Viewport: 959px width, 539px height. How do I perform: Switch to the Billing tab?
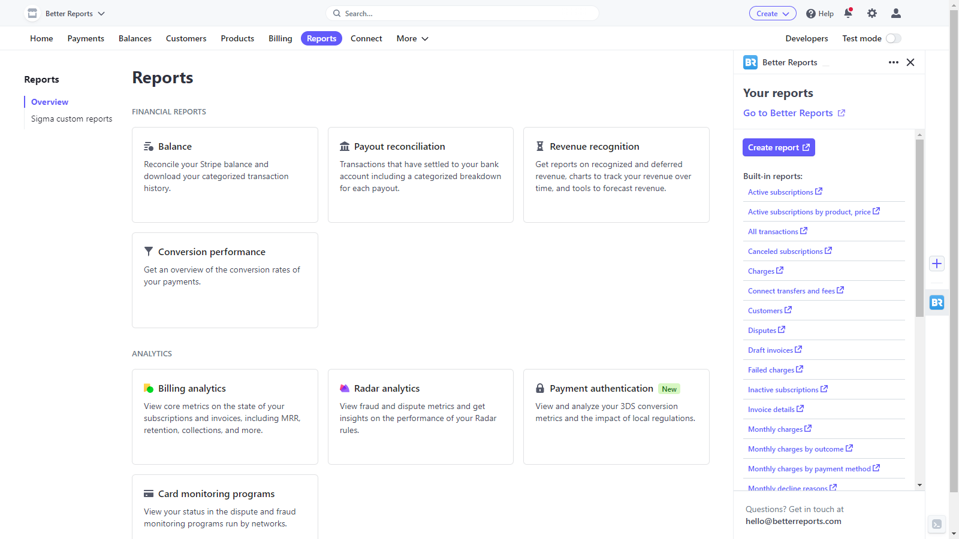click(x=280, y=38)
